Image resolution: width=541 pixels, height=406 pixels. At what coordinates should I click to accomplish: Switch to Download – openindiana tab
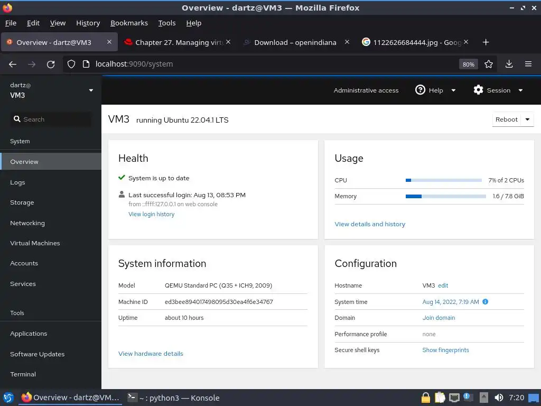pyautogui.click(x=296, y=42)
